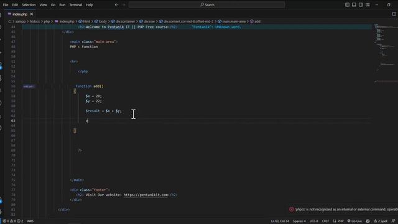Click the icon between Go Live and Spell
The width and height of the screenshot is (398, 224).
368,221
